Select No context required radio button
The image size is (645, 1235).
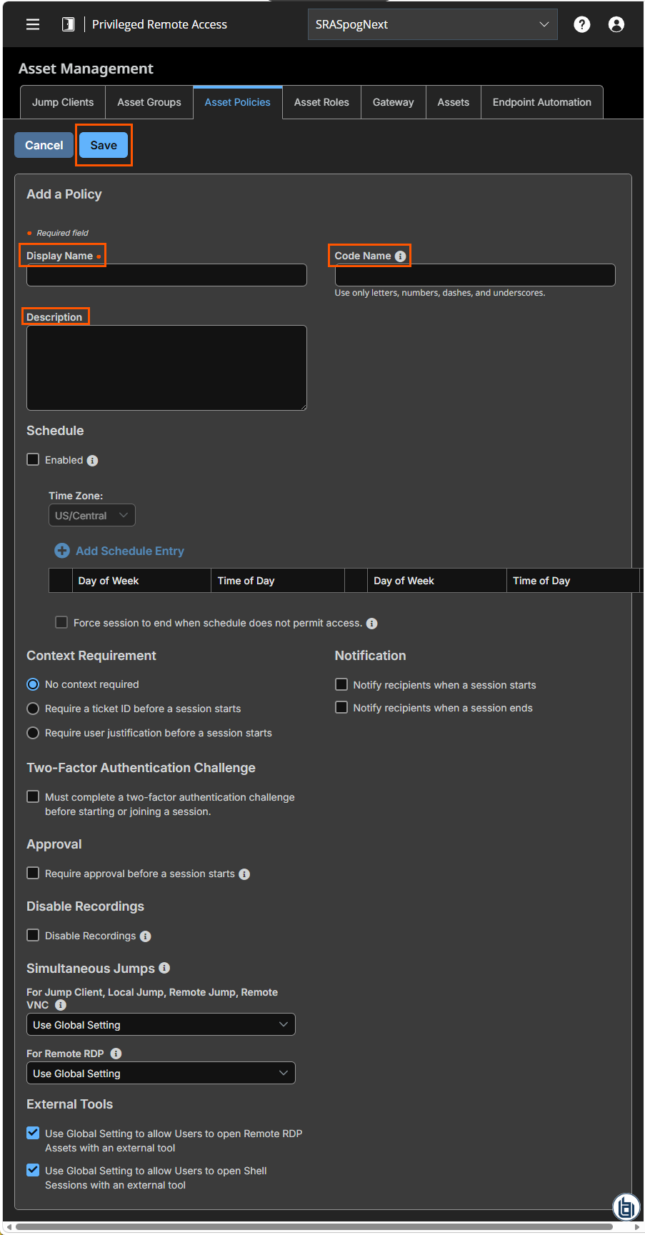tap(33, 684)
